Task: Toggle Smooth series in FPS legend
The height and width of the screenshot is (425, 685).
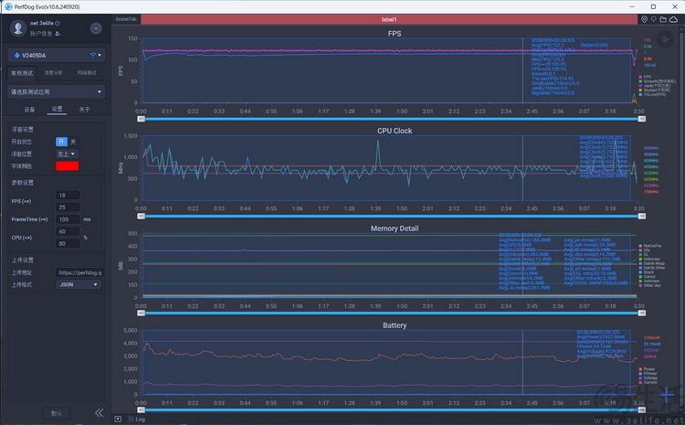Action: point(657,81)
